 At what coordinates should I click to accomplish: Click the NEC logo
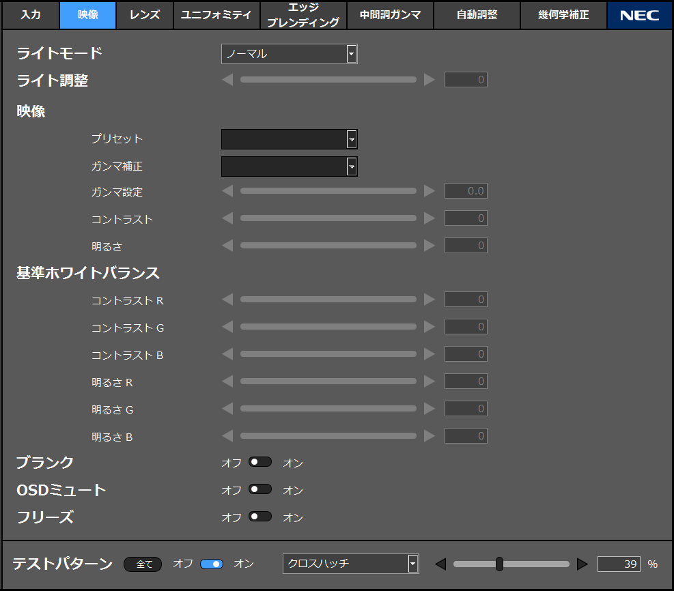click(639, 15)
